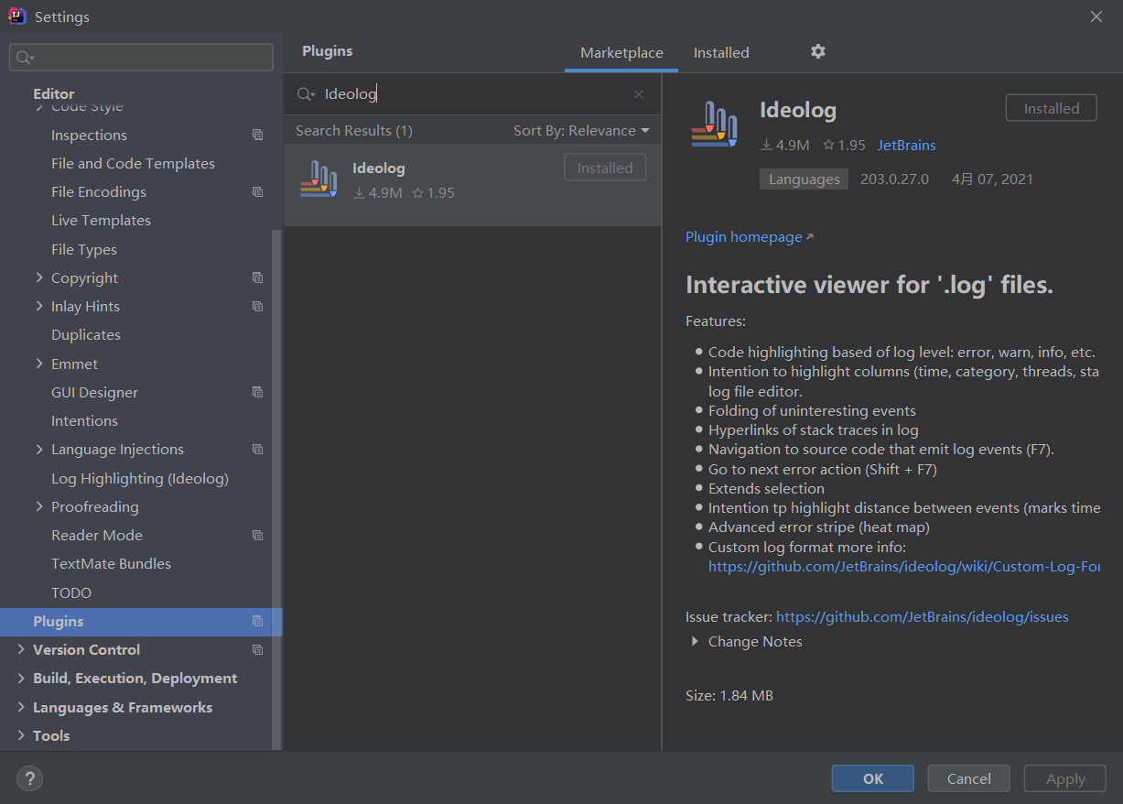Open File and Code Templates page
The width and height of the screenshot is (1123, 804).
[x=133, y=163]
